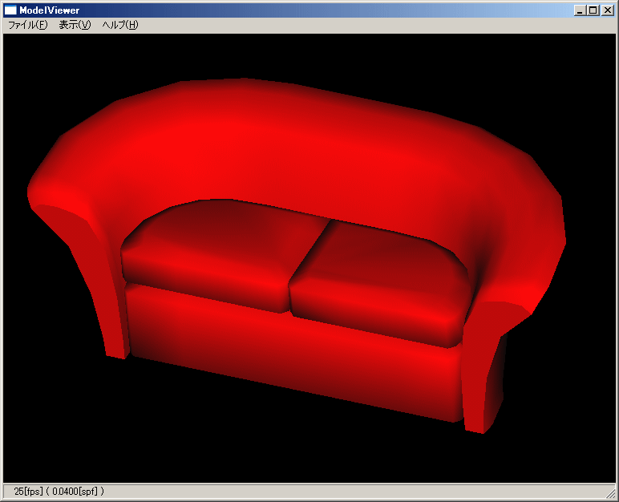Image resolution: width=619 pixels, height=502 pixels.
Task: Click the ModelViewer title text
Action: (50, 10)
